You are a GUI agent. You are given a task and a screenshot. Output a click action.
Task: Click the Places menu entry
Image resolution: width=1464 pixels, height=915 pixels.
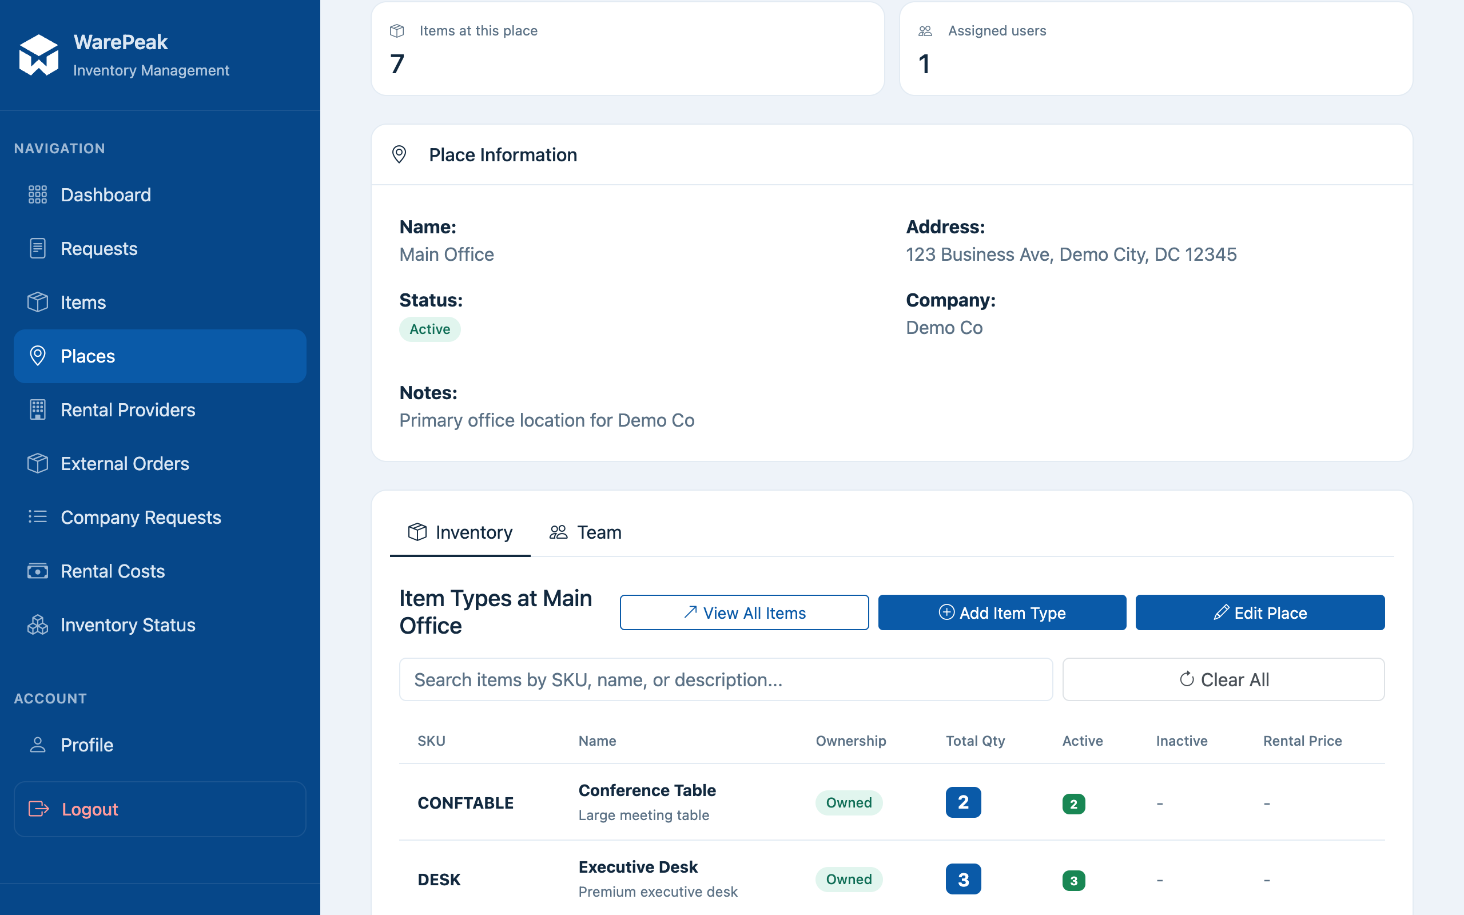click(x=160, y=356)
